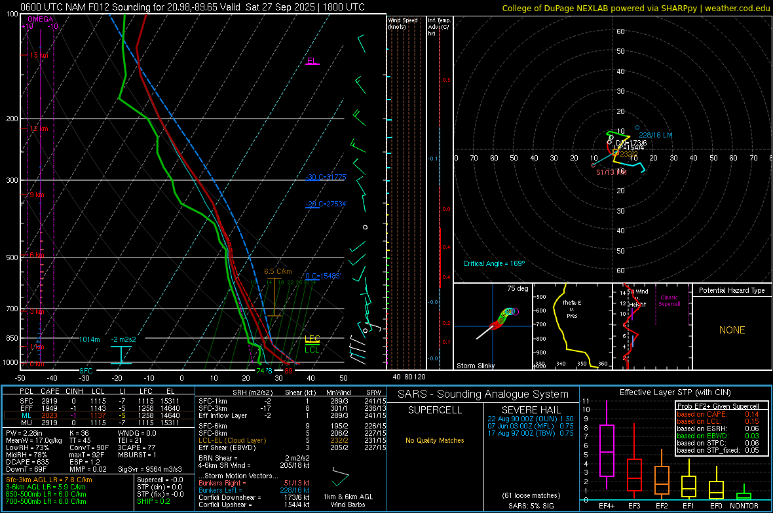Select the 51/13 RM hodograph label
Image resolution: width=773 pixels, height=513 pixels.
click(611, 172)
